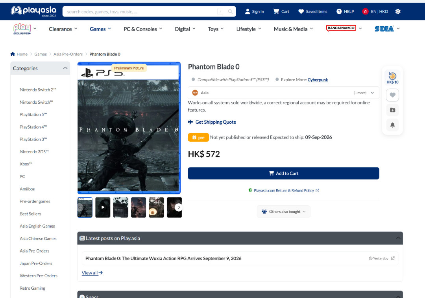The image size is (425, 298).
Task: Click the Play Exclusives logo
Action: tap(22, 29)
